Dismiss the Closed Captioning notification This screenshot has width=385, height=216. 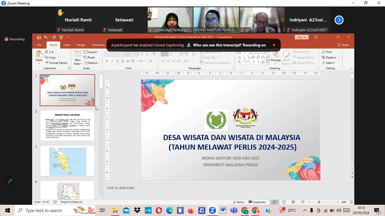point(273,45)
